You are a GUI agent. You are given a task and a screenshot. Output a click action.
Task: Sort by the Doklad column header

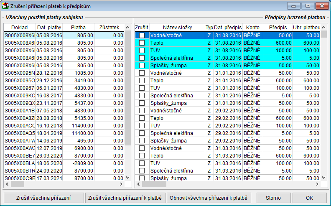pyautogui.click(x=19, y=27)
